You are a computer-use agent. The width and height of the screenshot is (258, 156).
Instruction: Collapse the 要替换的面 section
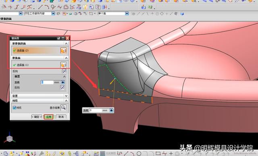click(x=66, y=44)
